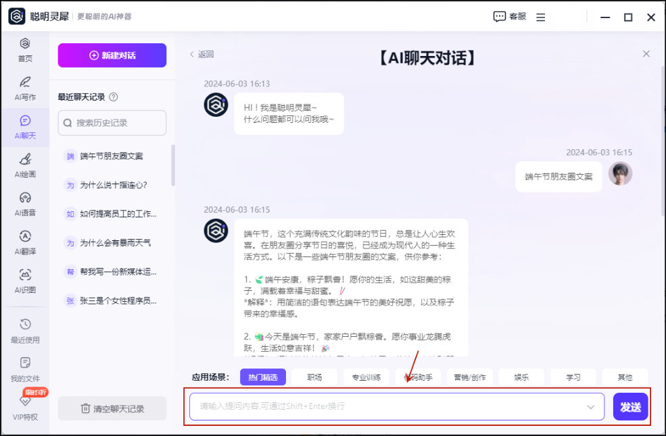The image size is (666, 436).
Task: Clear chat history with 清空聊天记录
Action: (112, 408)
